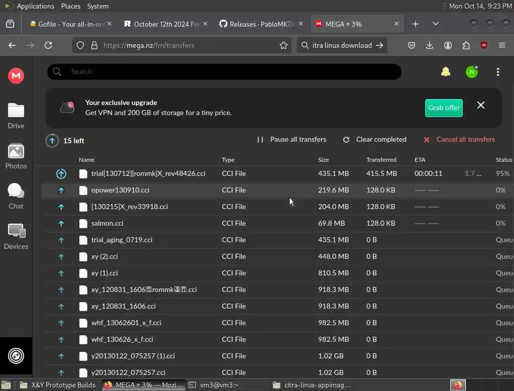Image resolution: width=514 pixels, height=391 pixels.
Task: Open the extensions puzzle icon
Action: tap(466, 45)
